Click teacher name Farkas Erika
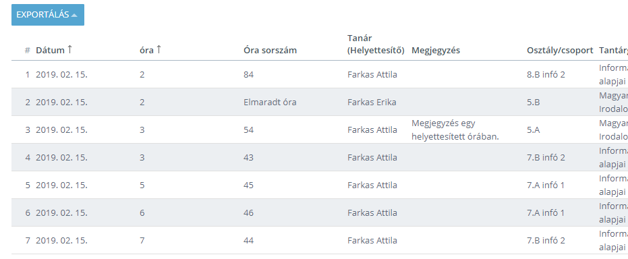This screenshot has width=628, height=259. (372, 102)
